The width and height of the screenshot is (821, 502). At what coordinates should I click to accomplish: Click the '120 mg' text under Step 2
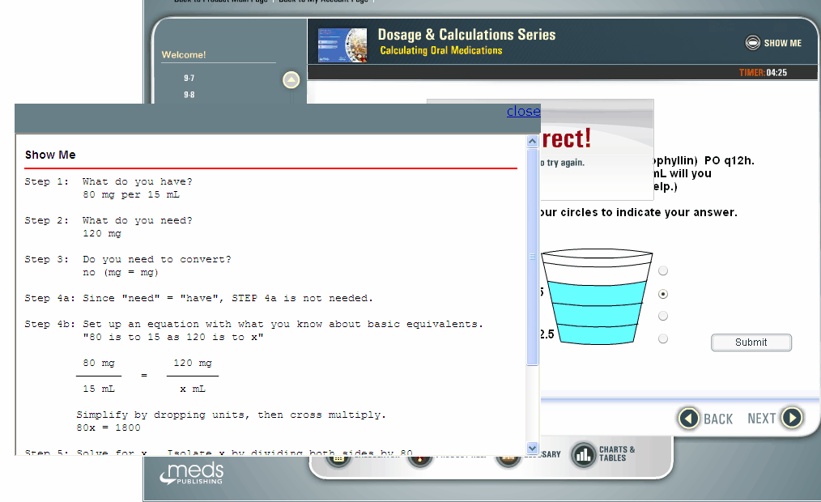[101, 233]
